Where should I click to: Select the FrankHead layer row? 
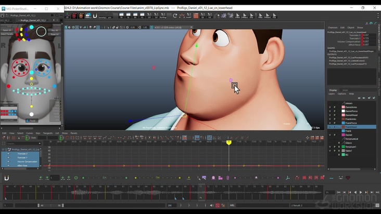(352, 127)
